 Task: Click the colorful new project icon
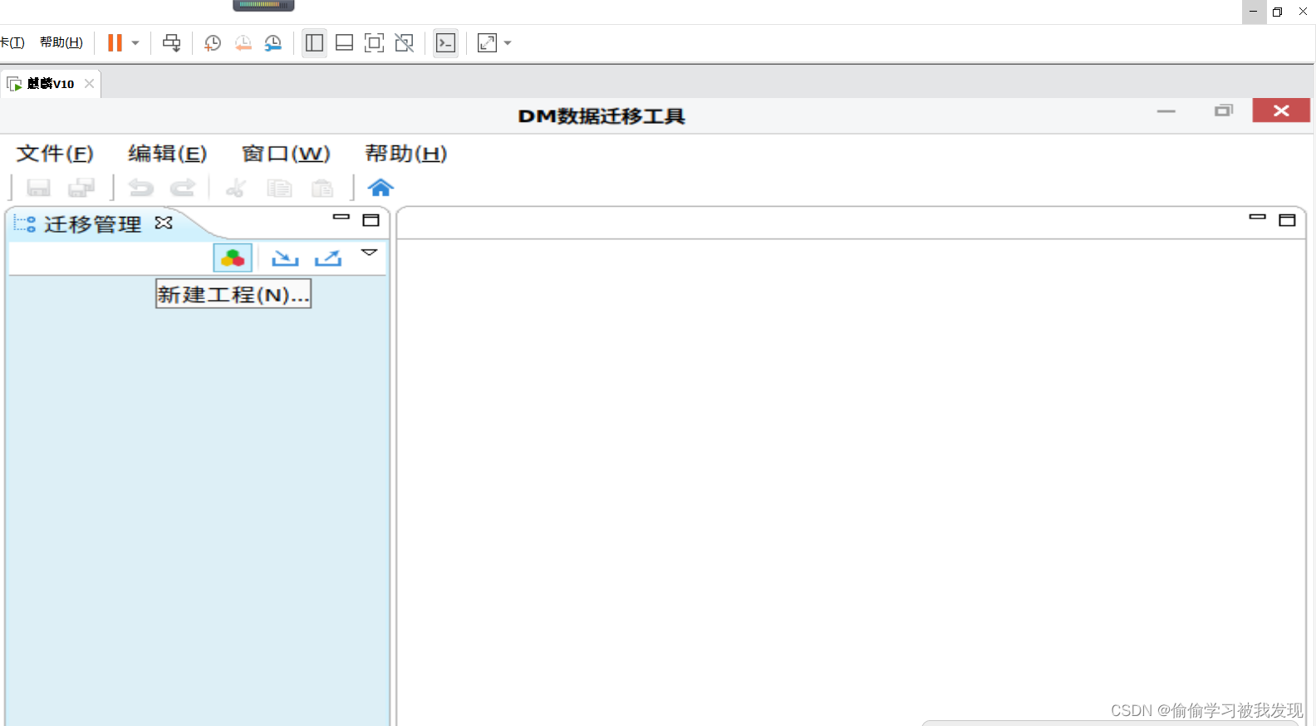point(233,258)
